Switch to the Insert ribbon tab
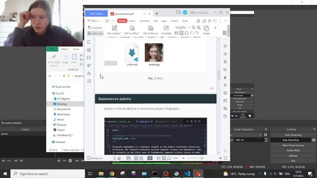The height and width of the screenshot is (178, 317). tap(132, 21)
